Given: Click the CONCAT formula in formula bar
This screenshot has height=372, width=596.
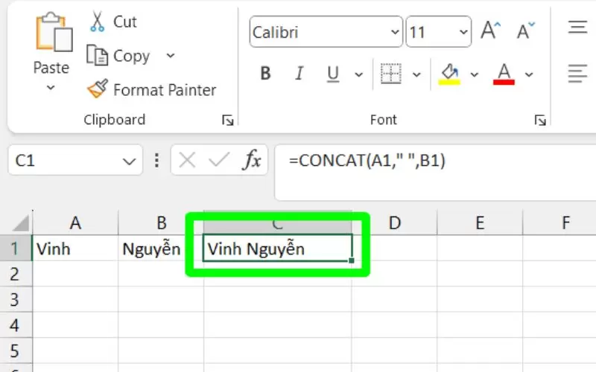Looking at the screenshot, I should click(x=367, y=161).
